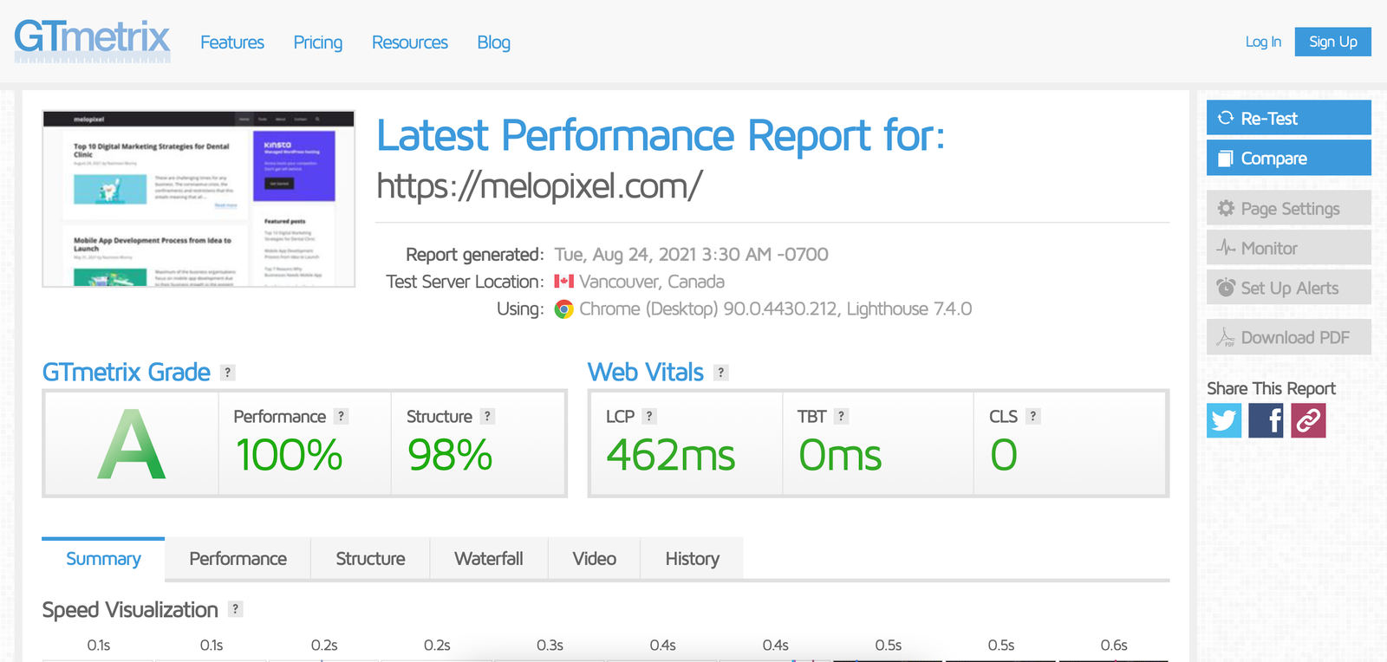
Task: Click the GTmetrix logo
Action: click(x=92, y=40)
